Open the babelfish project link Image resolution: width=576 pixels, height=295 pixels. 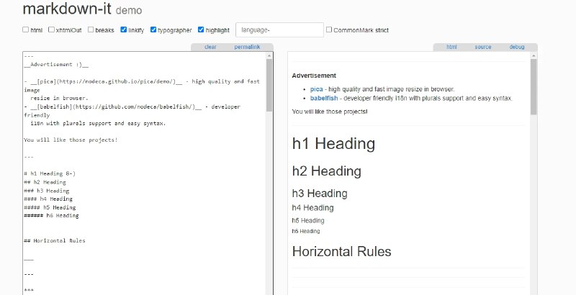point(326,98)
